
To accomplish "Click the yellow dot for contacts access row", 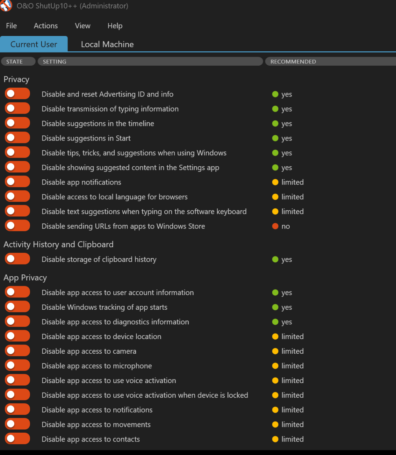I will (275, 439).
